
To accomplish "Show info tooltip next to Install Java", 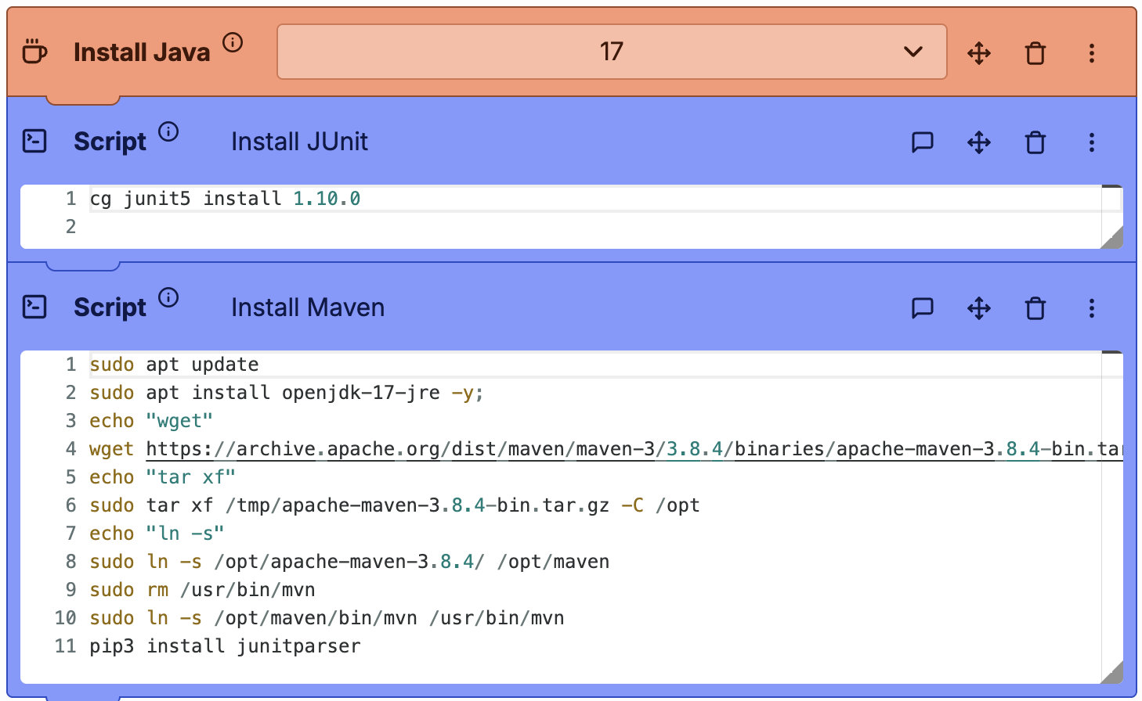I will 233,42.
